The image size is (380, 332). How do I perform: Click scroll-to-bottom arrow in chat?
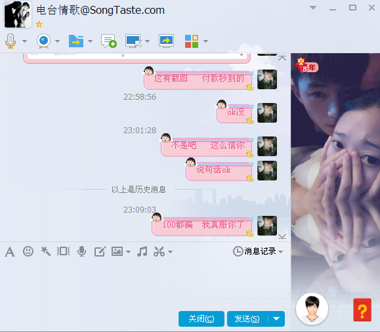tap(282, 236)
